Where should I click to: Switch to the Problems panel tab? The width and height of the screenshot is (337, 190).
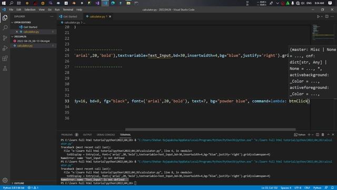(x=67, y=135)
